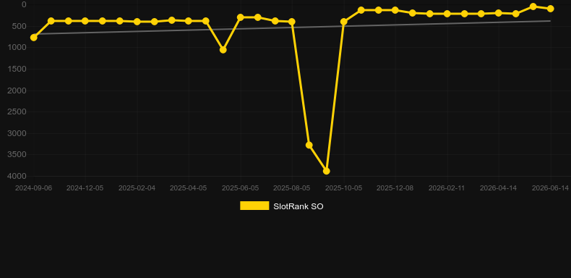Select the data point above 2025-02-04
The height and width of the screenshot is (278, 571).
click(137, 22)
